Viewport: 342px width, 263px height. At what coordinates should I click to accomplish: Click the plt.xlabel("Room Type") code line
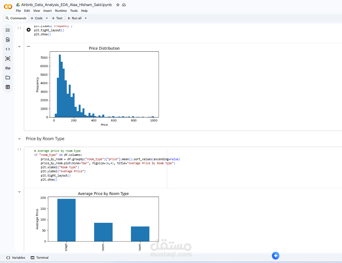[x=60, y=167]
